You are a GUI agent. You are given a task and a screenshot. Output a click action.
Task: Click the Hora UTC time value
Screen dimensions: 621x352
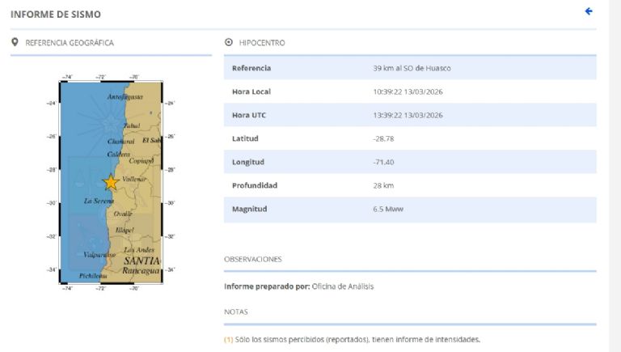pyautogui.click(x=408, y=115)
